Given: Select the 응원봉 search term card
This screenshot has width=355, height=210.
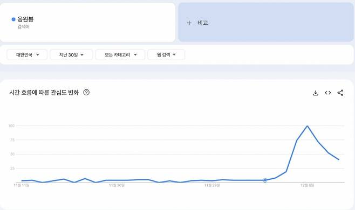Looking at the screenshot, I should (87, 23).
